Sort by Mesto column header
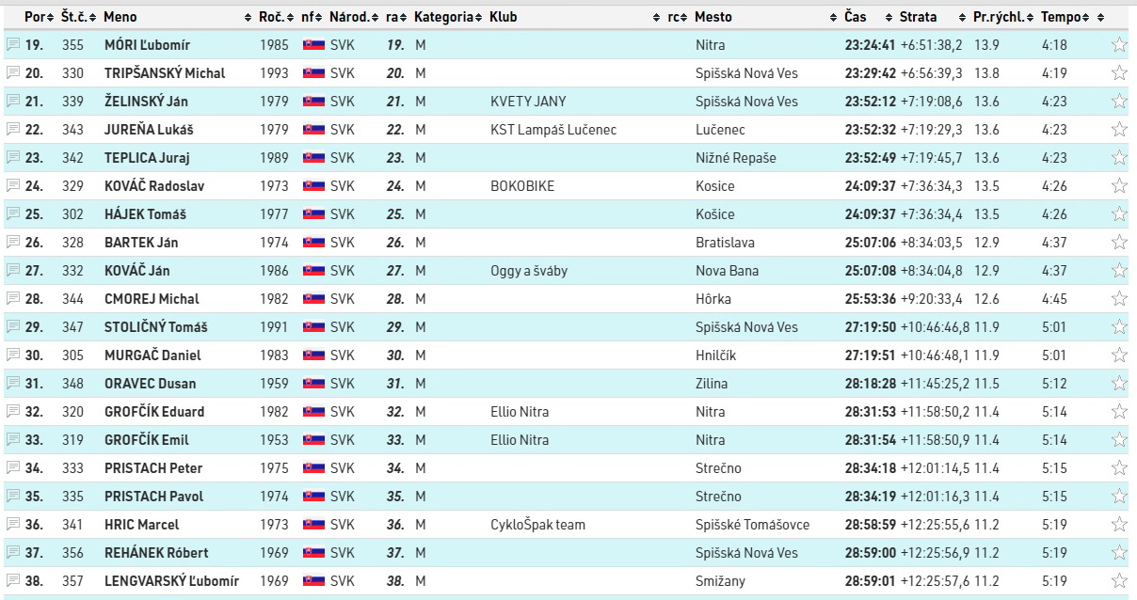1137x600 pixels. pyautogui.click(x=713, y=17)
